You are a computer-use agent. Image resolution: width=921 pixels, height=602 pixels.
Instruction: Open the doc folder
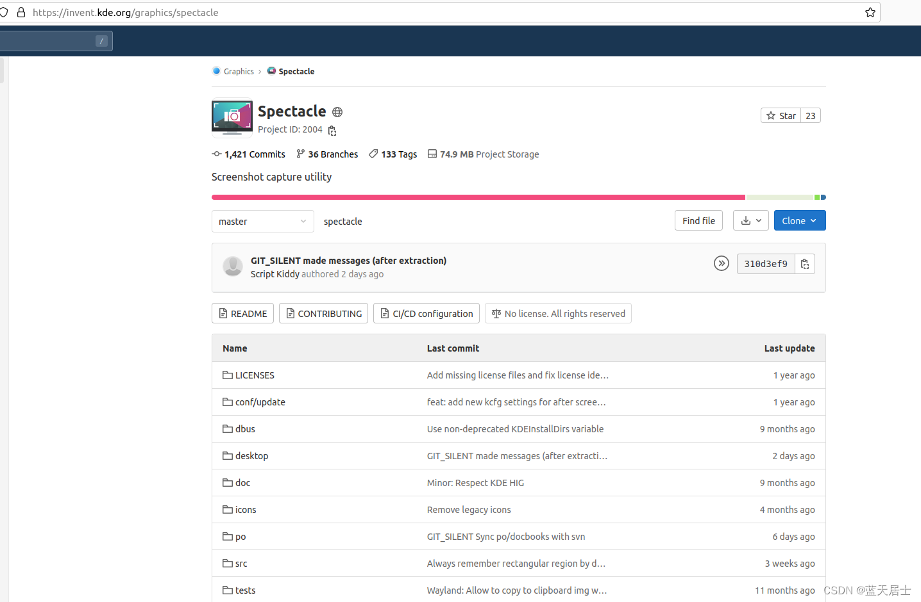pyautogui.click(x=242, y=483)
